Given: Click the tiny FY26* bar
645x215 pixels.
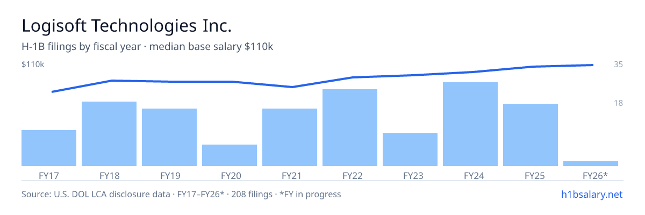Looking at the screenshot, I should click(x=591, y=163).
